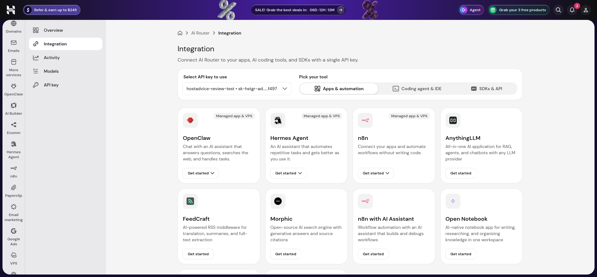
Task: Open the notifications bell icon
Action: pos(572,10)
